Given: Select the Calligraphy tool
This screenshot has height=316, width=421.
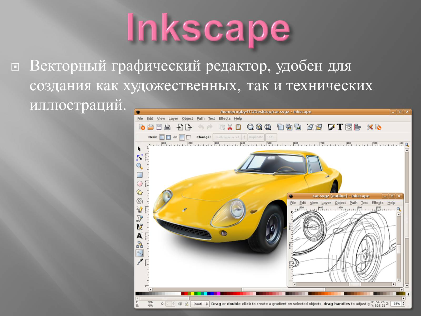Looking at the screenshot, I should click(139, 227).
